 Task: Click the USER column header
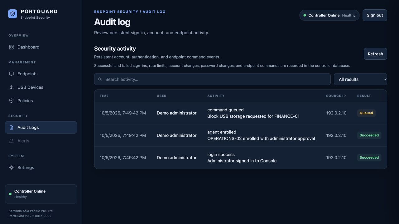tap(161, 96)
